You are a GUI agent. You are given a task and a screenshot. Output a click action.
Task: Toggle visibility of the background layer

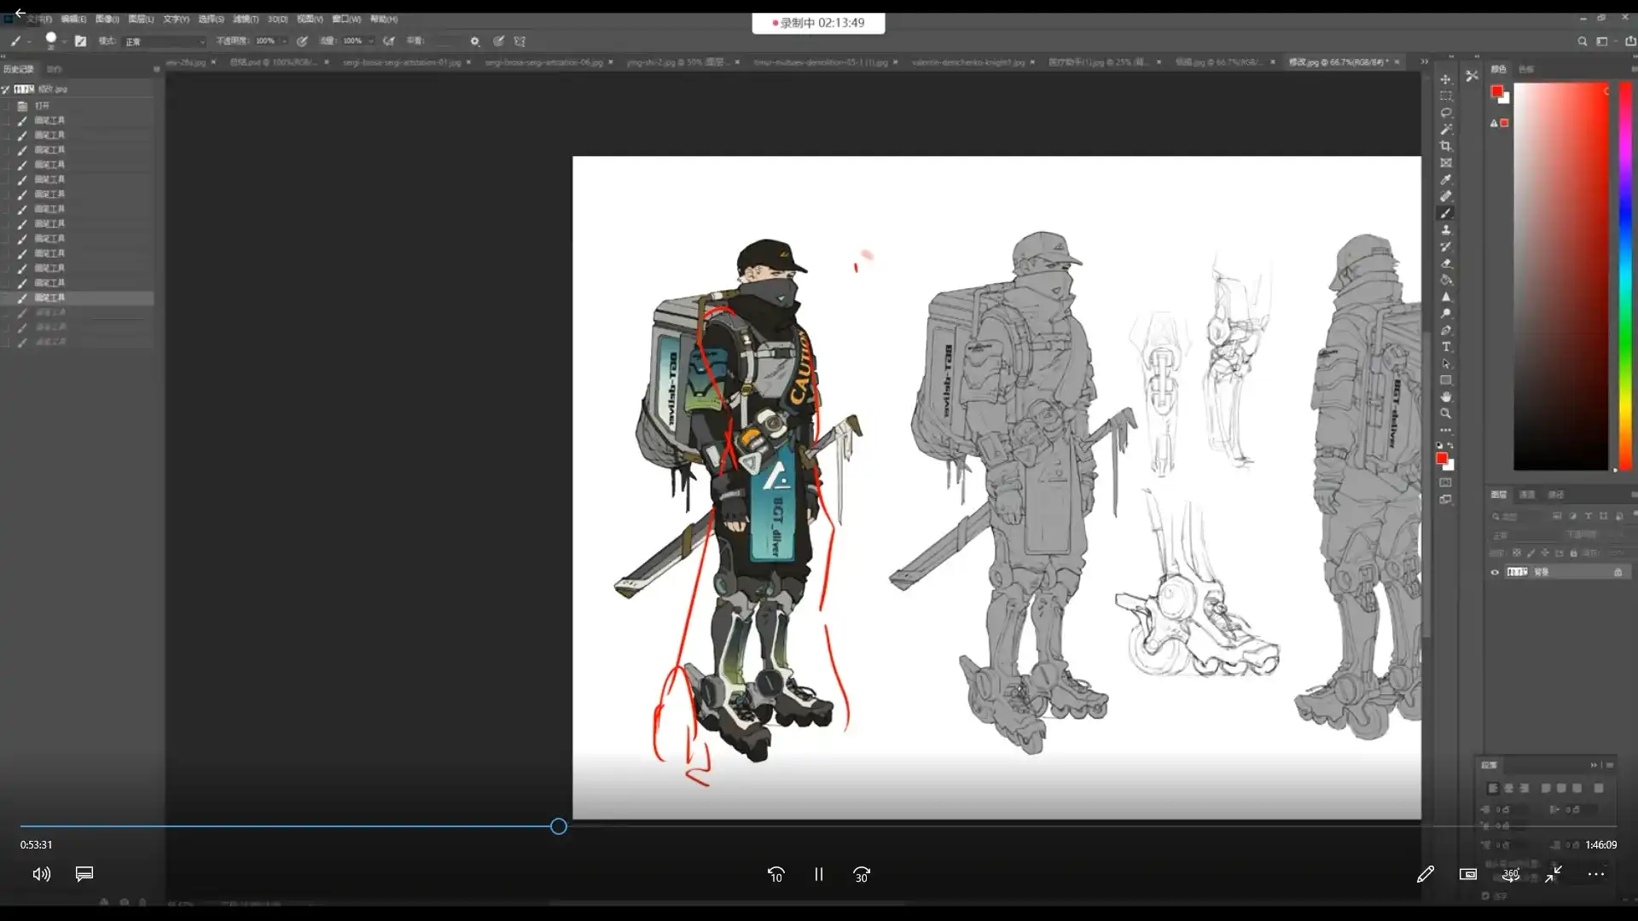pos(1495,572)
